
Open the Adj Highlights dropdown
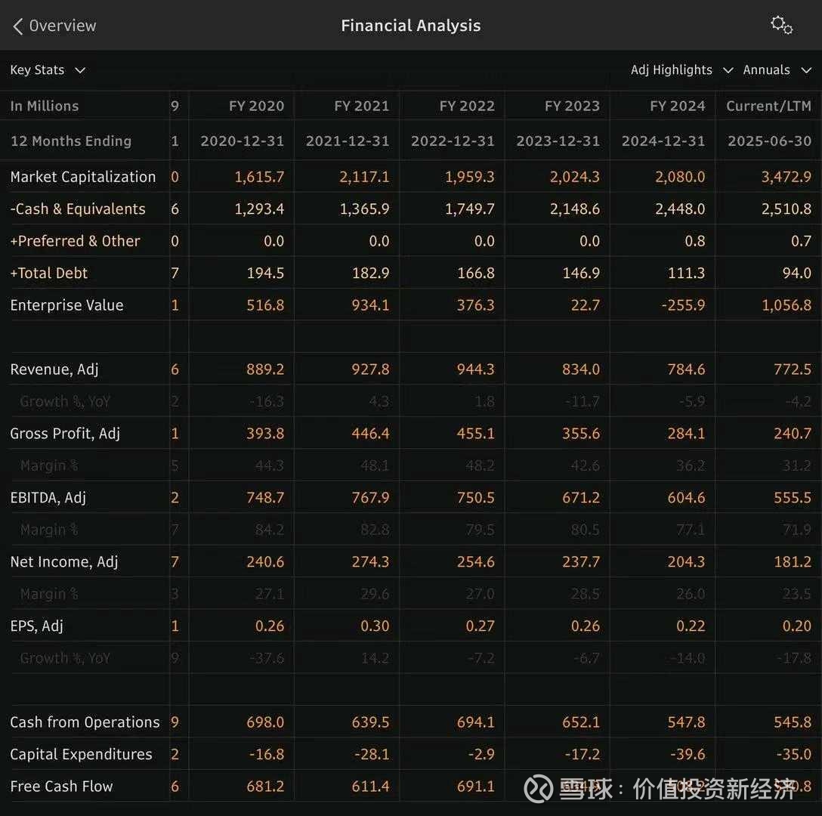681,70
